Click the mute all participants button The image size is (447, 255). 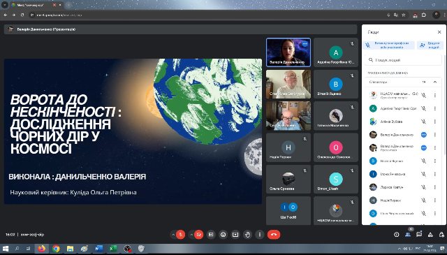click(x=388, y=45)
